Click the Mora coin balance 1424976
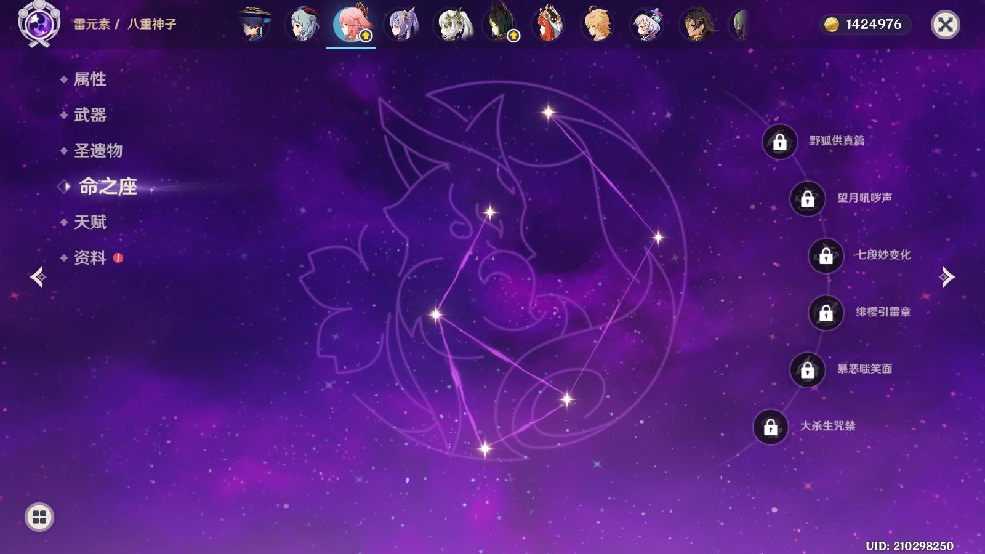This screenshot has height=554, width=985. click(865, 24)
